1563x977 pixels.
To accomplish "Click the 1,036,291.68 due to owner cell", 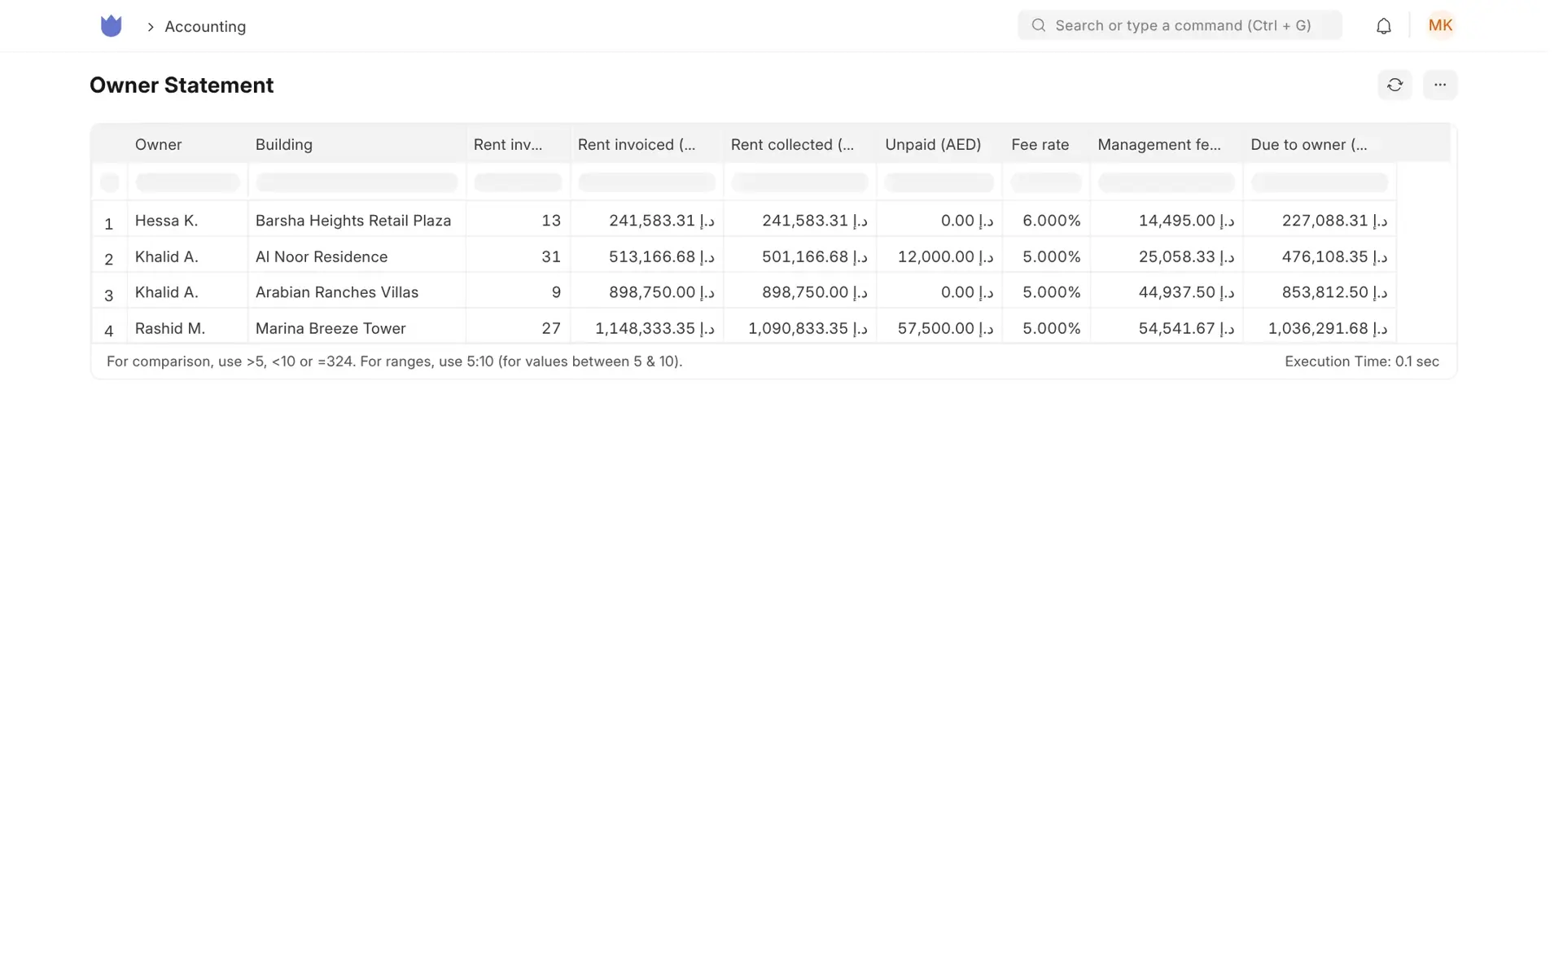I will [x=1320, y=328].
